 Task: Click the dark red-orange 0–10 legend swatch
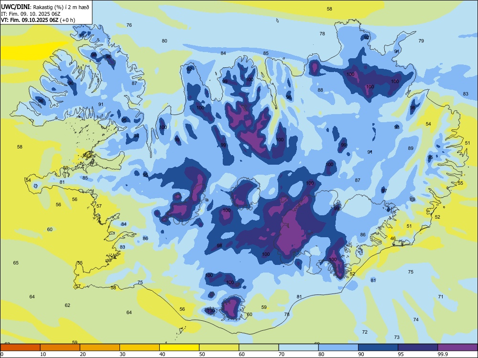(x=20, y=347)
